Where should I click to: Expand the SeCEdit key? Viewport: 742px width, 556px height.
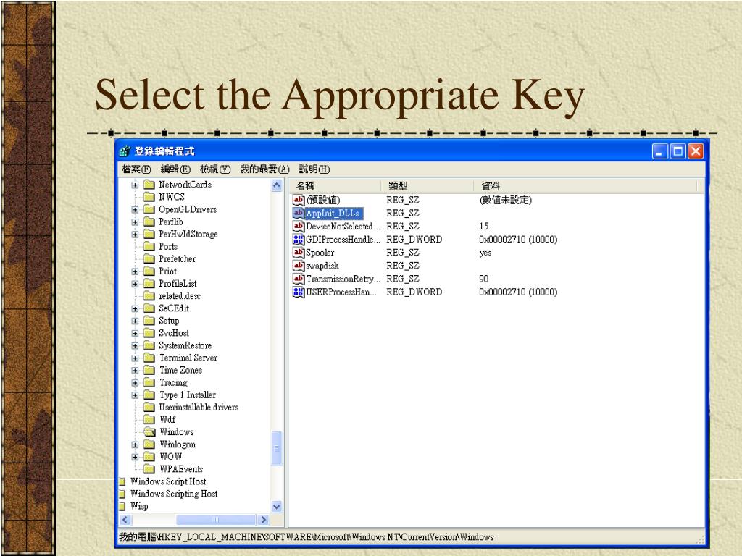(x=135, y=308)
